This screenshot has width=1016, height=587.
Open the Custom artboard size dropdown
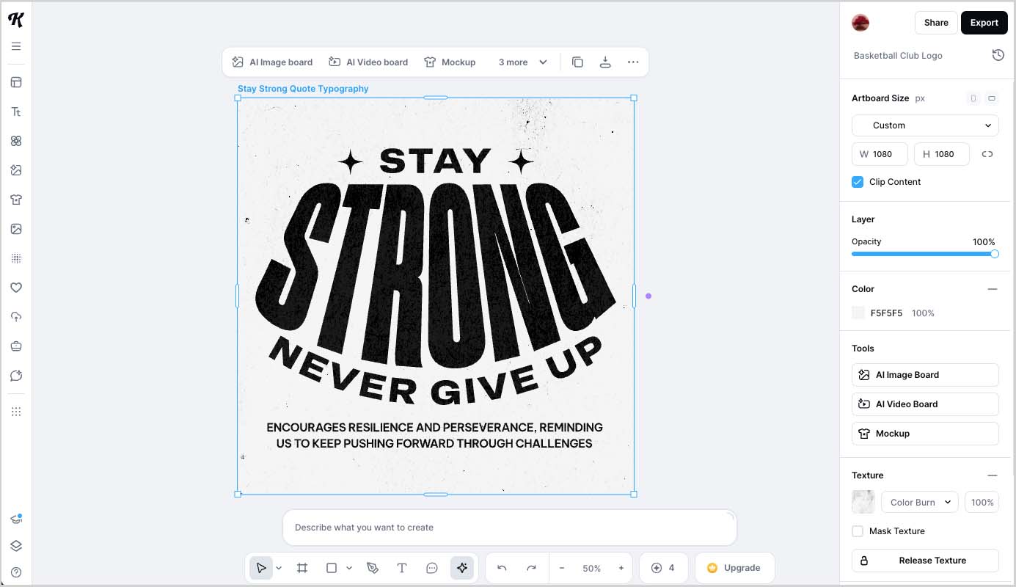pyautogui.click(x=925, y=125)
